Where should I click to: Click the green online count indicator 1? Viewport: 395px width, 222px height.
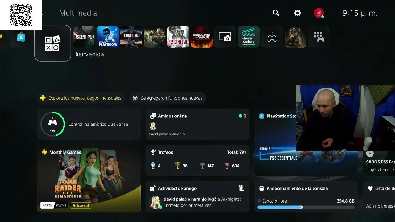click(242, 116)
